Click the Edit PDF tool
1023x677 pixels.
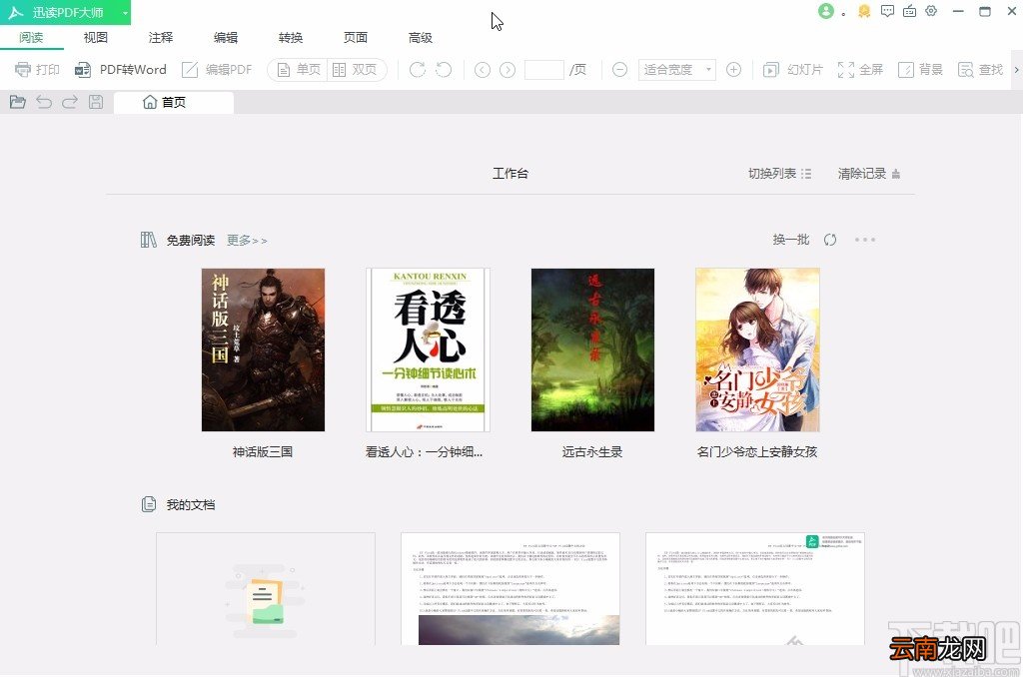(217, 69)
